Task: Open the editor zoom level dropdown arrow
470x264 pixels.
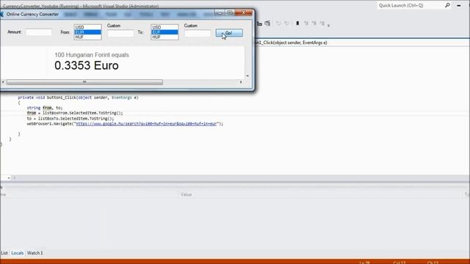Action: (x=9, y=178)
